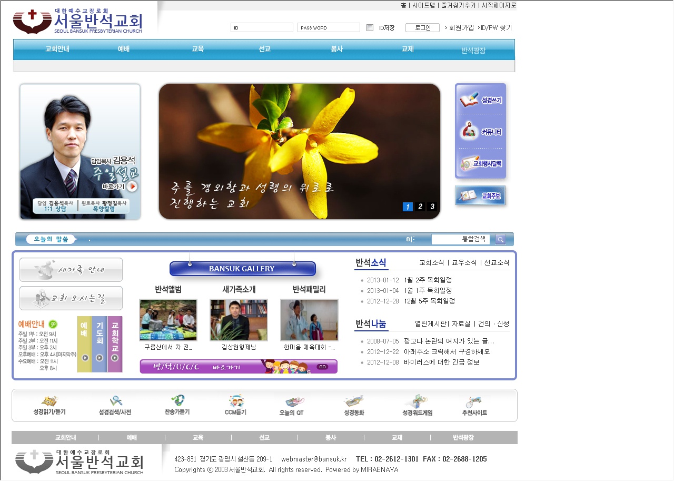Click the 찬송가듣기 icon
Screen dimensions: 674x481
[x=177, y=405]
